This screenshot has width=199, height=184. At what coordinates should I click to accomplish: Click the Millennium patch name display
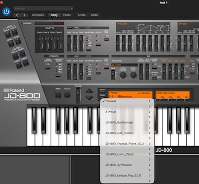pyautogui.click(x=131, y=95)
